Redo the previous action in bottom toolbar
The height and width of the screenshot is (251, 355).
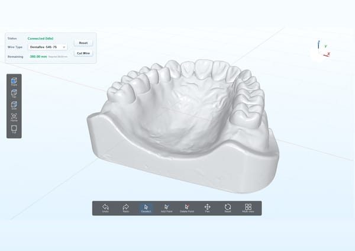coord(125,208)
